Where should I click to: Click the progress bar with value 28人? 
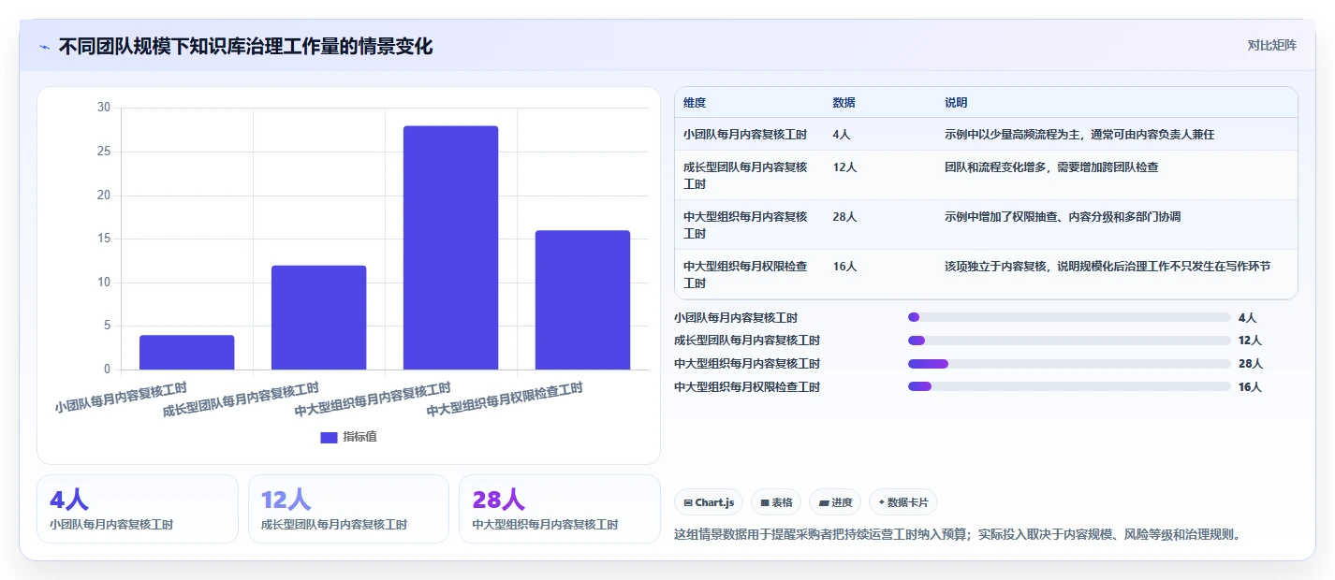[1069, 364]
